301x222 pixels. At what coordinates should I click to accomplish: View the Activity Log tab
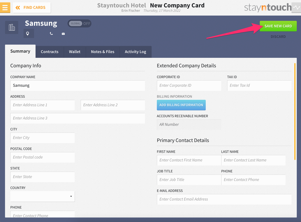click(x=135, y=52)
